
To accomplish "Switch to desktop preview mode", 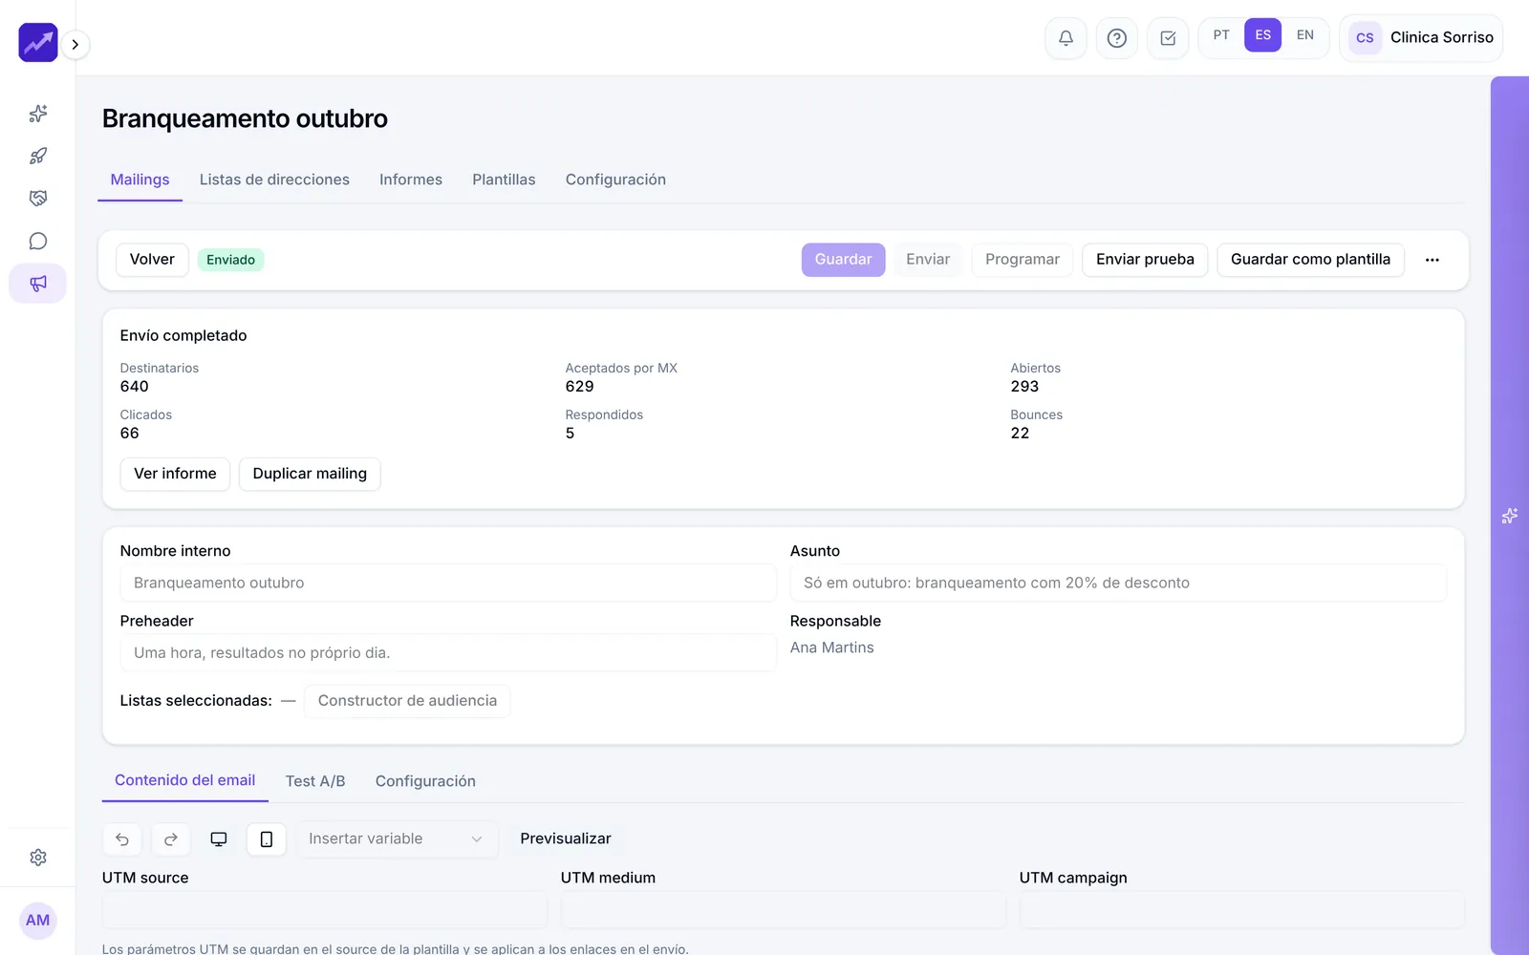I will tap(219, 839).
